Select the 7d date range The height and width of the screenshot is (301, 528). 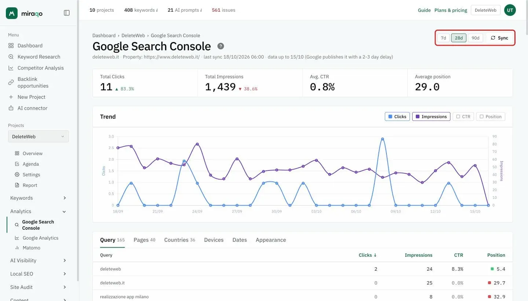coord(443,38)
